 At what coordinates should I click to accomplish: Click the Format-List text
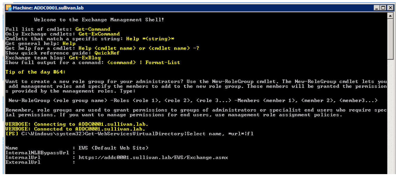(x=163, y=62)
